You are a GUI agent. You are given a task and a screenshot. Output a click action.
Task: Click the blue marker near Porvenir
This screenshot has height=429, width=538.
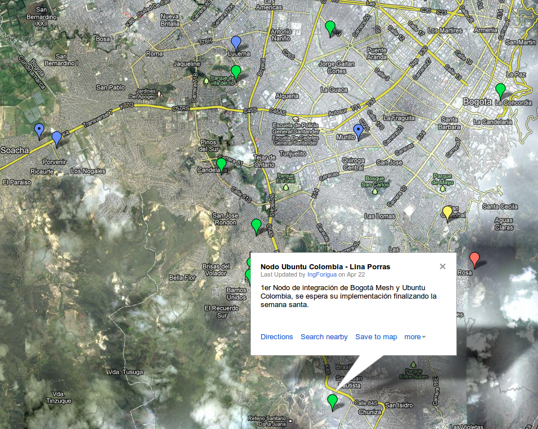coord(56,138)
